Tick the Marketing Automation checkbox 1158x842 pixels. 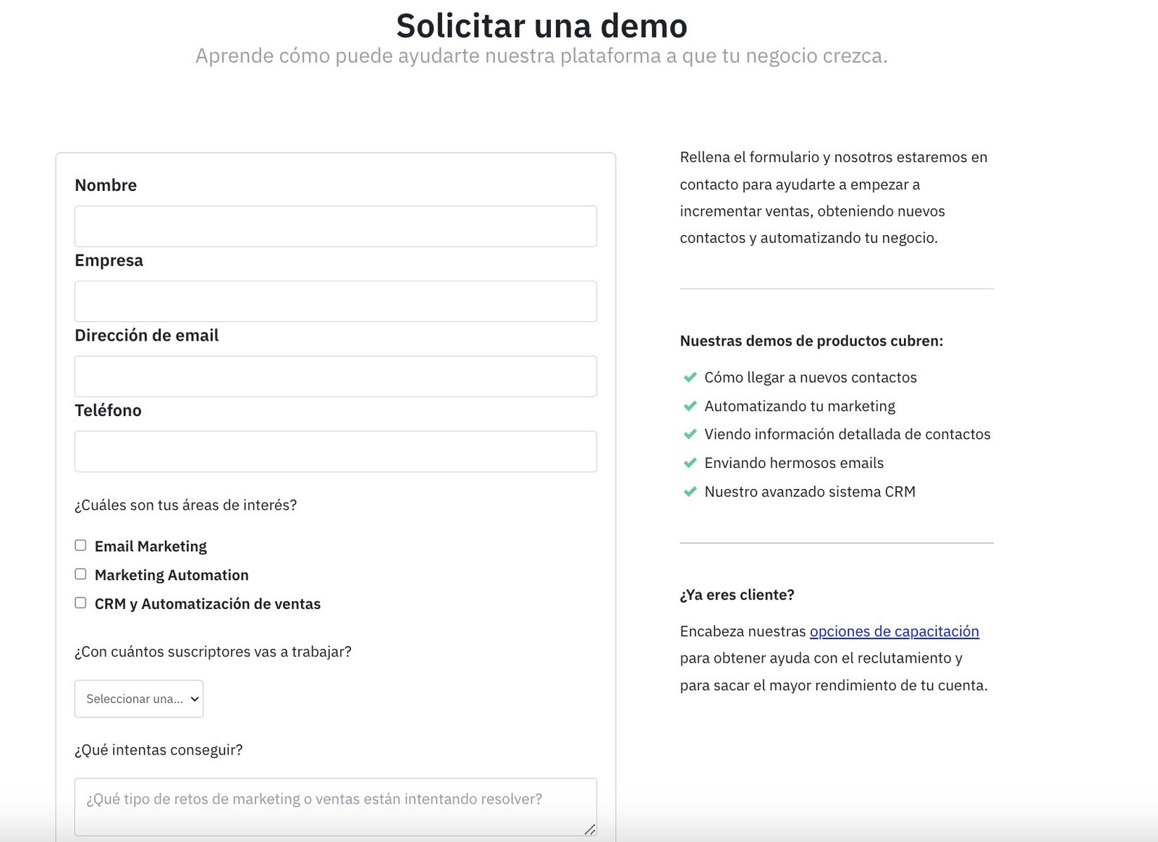click(x=80, y=574)
